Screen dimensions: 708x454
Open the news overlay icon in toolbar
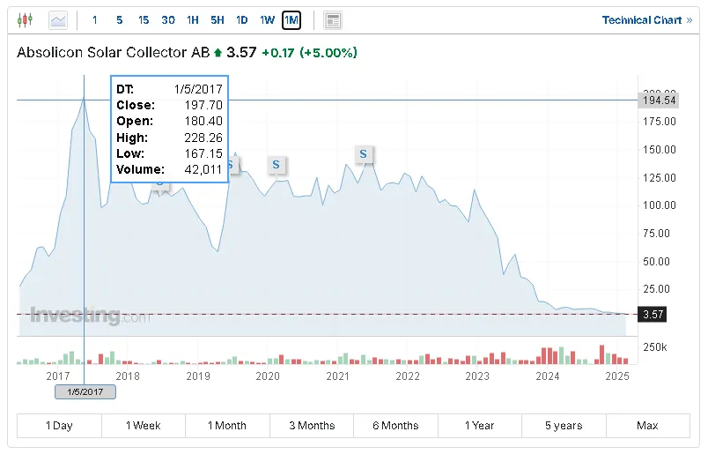(333, 20)
